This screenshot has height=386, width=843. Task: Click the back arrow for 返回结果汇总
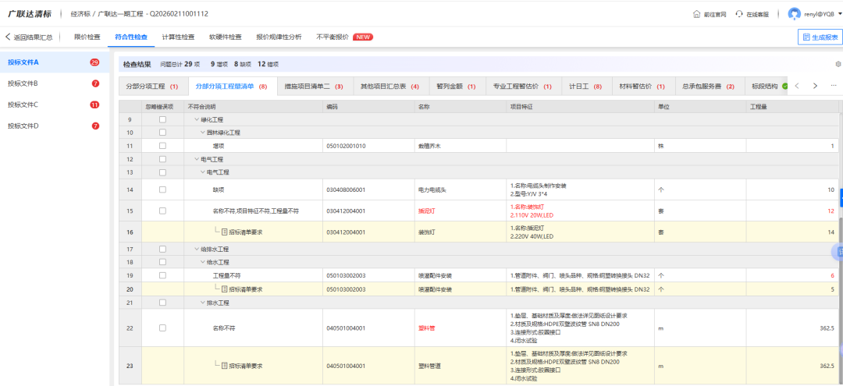click(8, 37)
